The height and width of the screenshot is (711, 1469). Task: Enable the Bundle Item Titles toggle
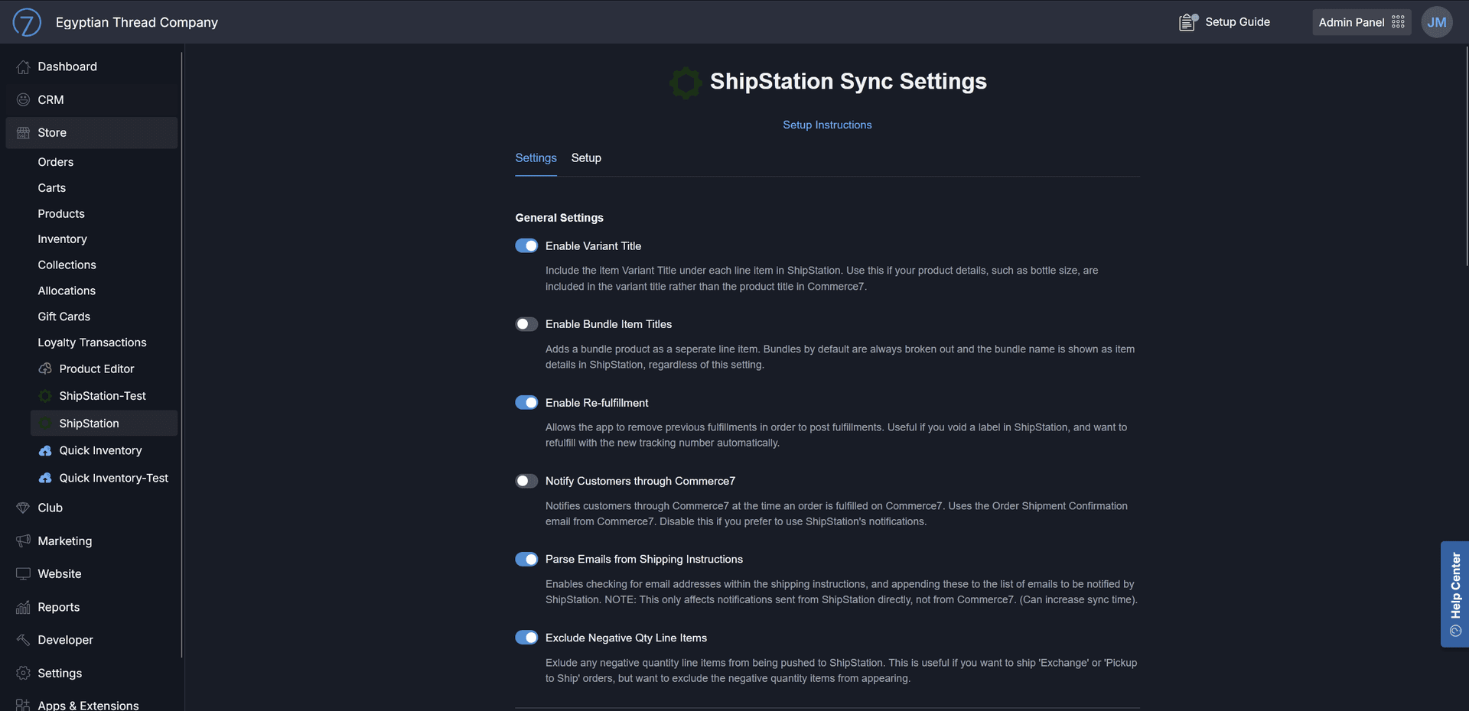coord(526,324)
